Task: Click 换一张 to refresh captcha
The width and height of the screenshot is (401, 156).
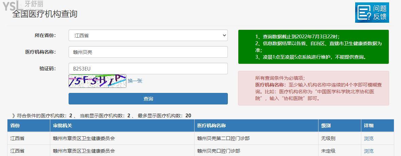Action: pos(135,81)
